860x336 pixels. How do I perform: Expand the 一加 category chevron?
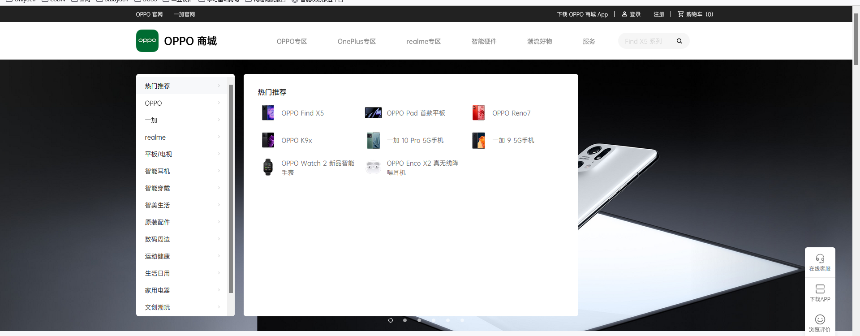coord(219,120)
